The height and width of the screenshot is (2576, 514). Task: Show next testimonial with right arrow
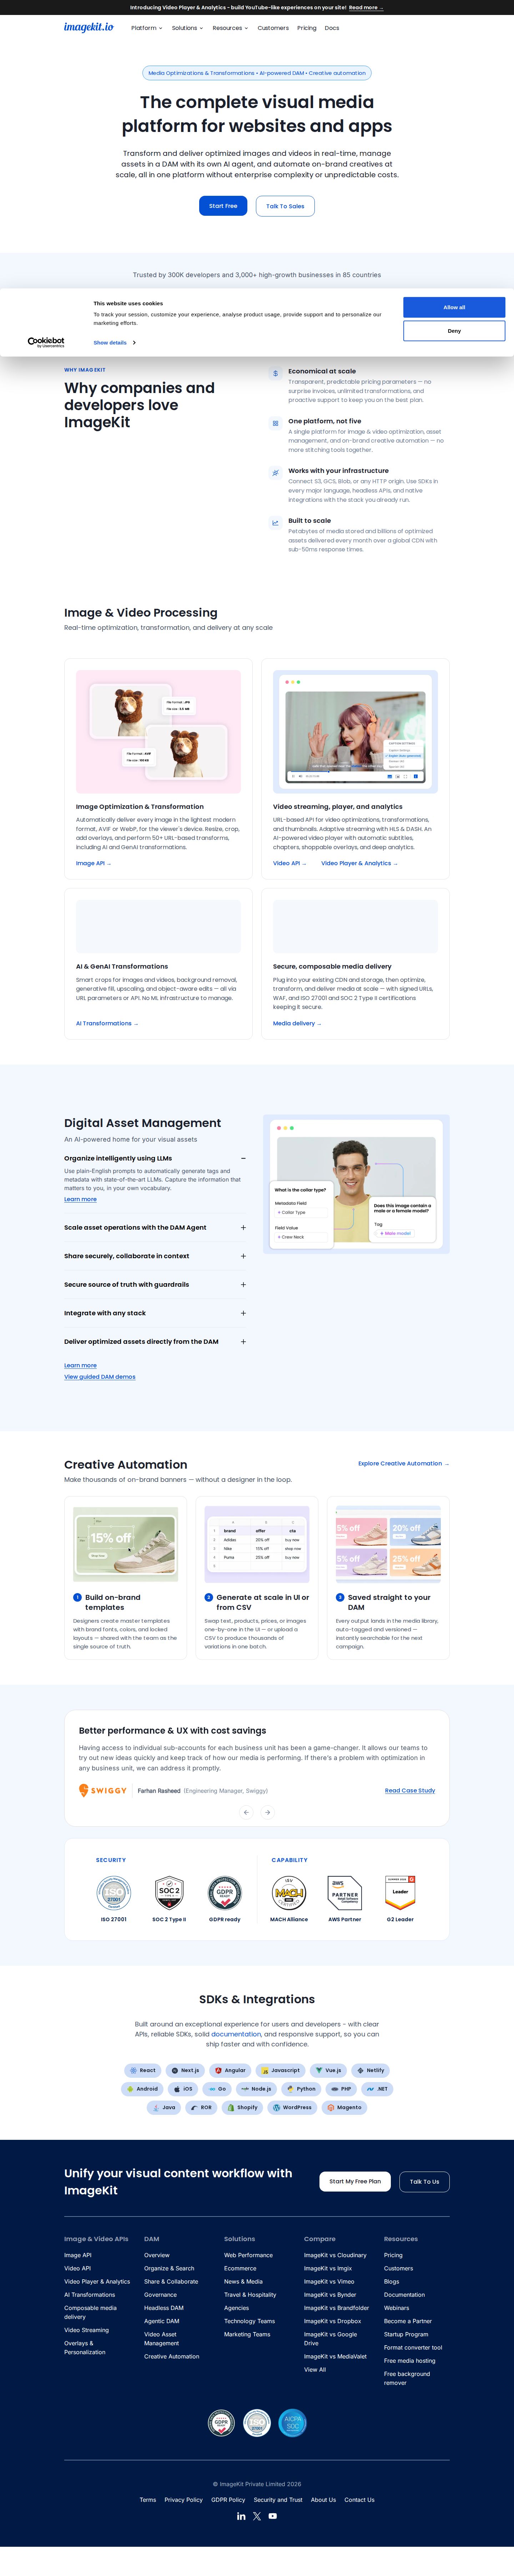pos(267,1812)
